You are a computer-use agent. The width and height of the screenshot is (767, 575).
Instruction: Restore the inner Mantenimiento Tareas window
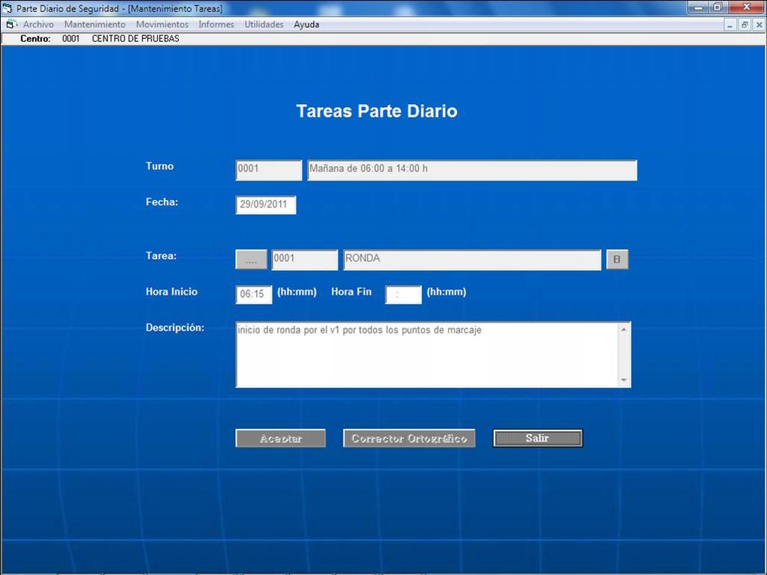point(745,25)
